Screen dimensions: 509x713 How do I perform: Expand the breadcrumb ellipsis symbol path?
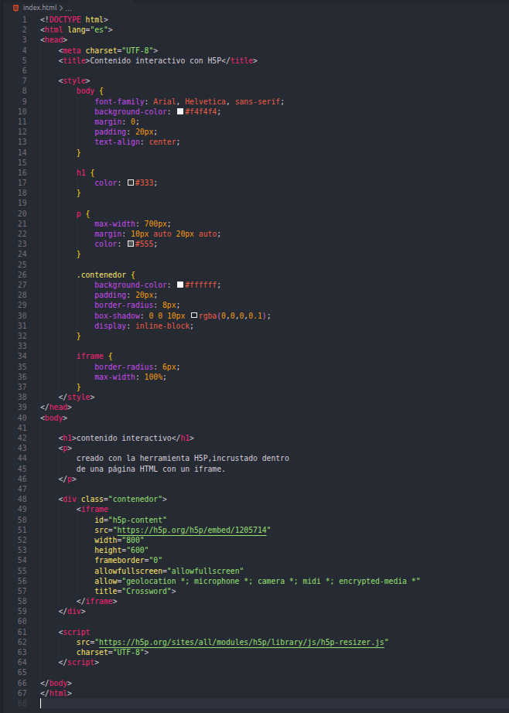click(x=68, y=7)
